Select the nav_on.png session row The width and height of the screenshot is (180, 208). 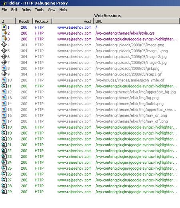tap(90, 115)
